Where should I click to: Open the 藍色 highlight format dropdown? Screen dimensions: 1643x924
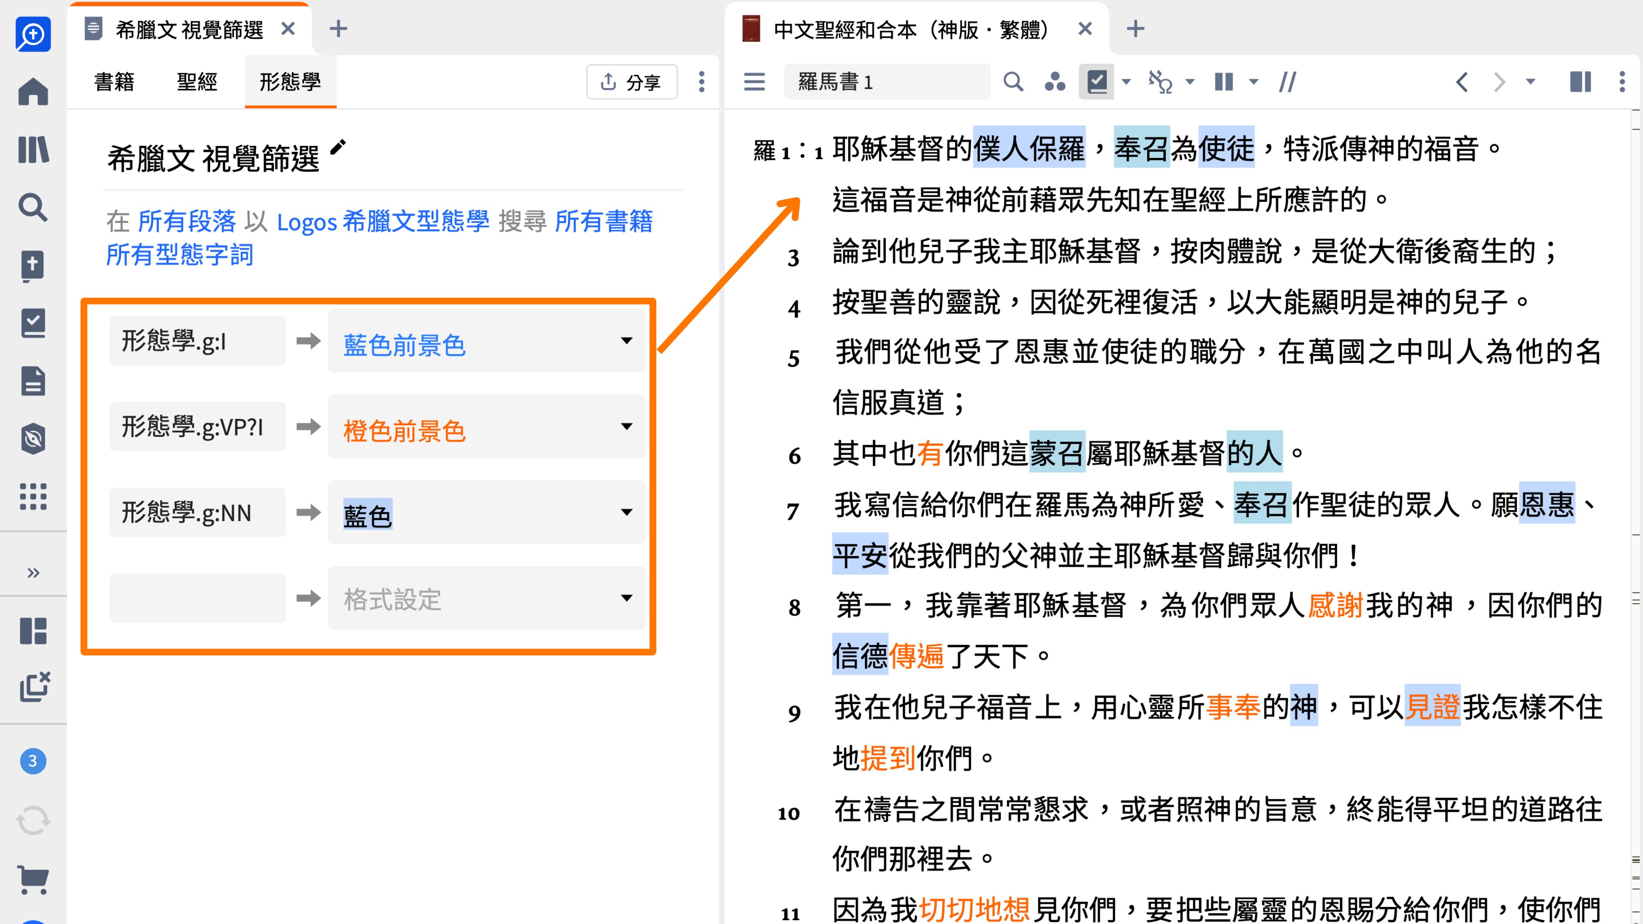click(x=486, y=513)
